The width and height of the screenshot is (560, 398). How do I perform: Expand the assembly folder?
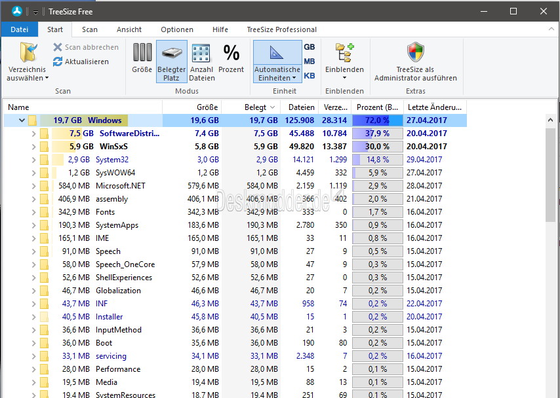(x=33, y=199)
